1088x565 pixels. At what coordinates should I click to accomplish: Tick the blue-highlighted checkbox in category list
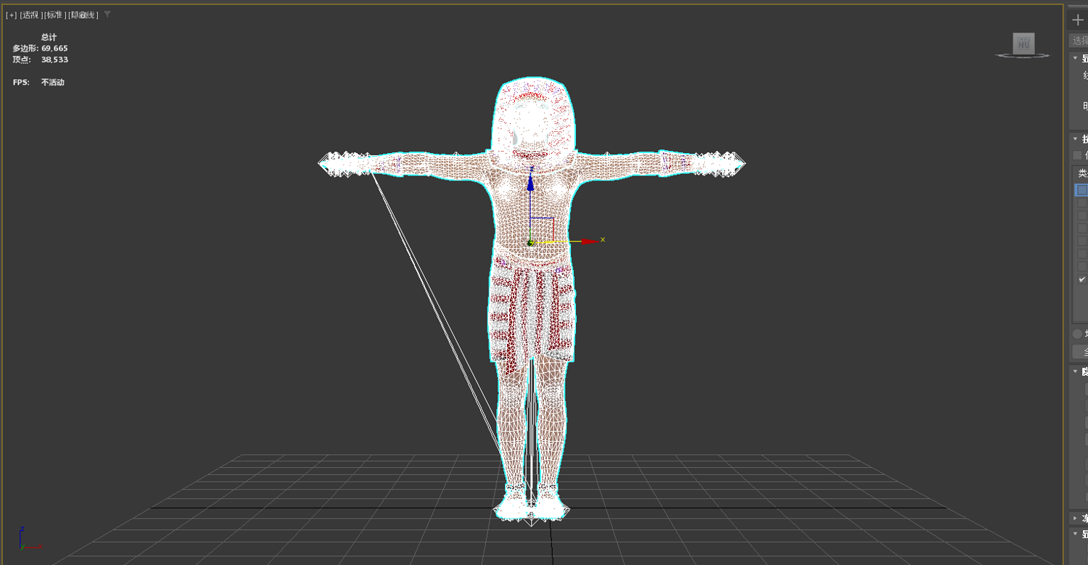coord(1081,190)
